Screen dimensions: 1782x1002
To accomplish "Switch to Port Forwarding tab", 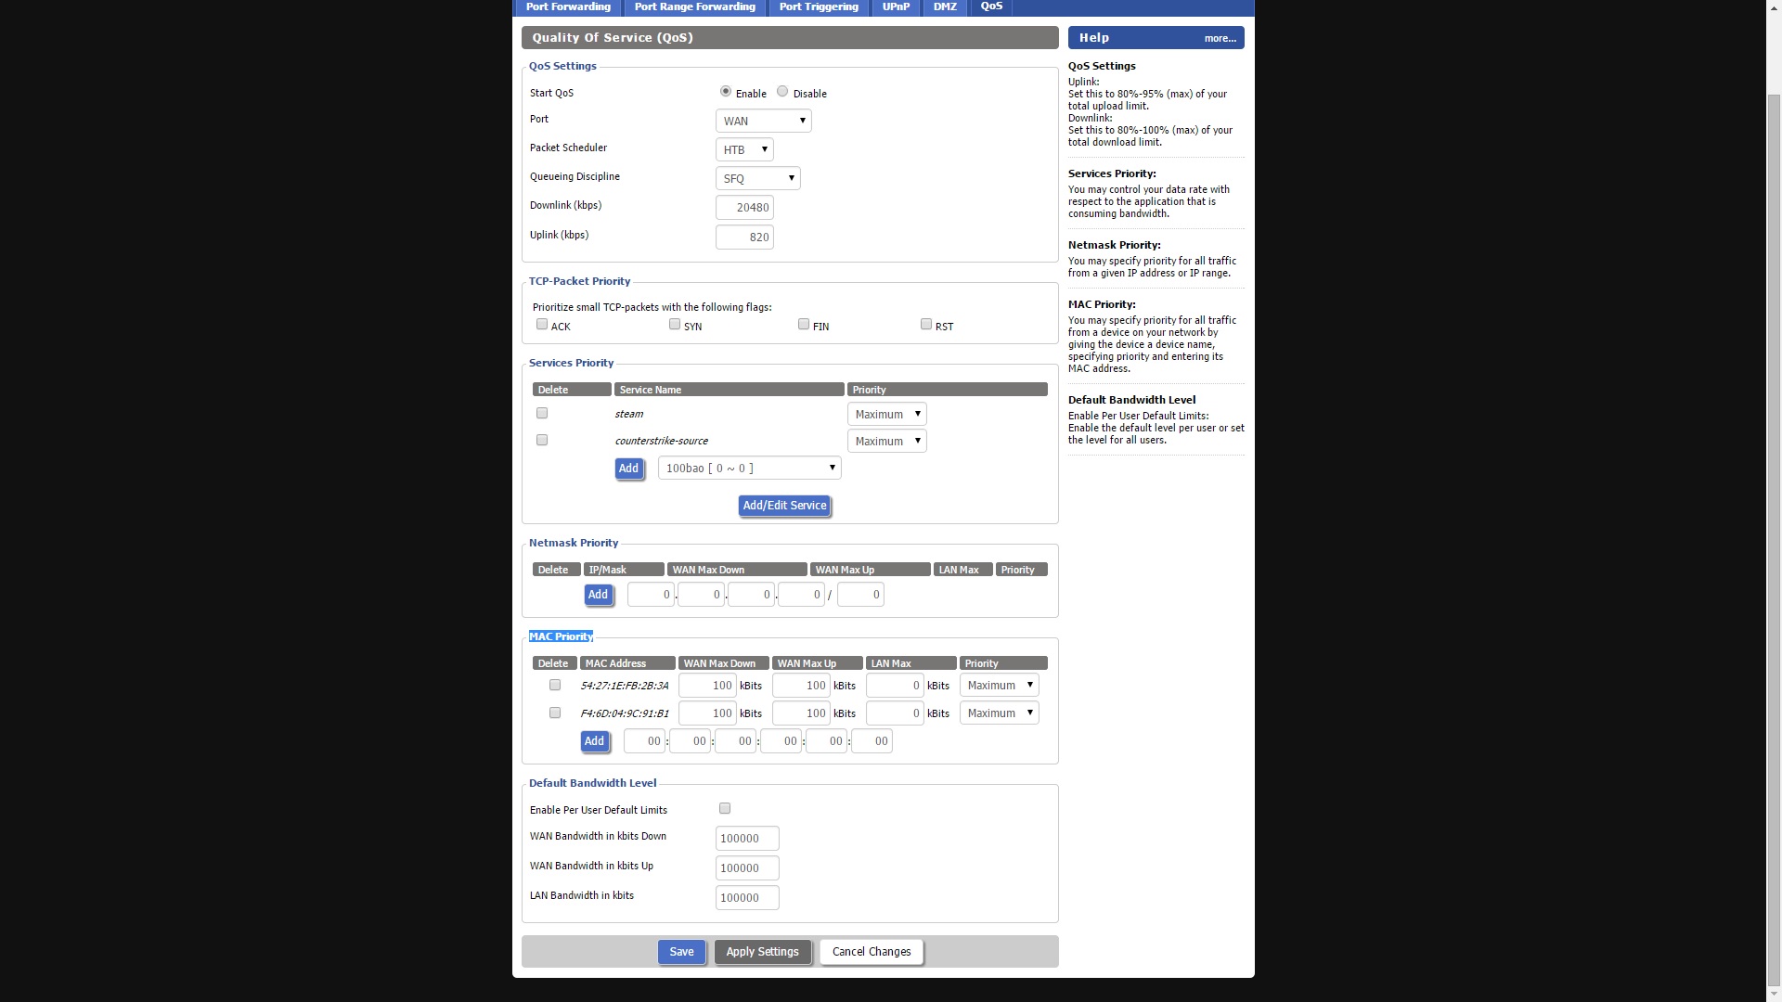I will 568,6.
